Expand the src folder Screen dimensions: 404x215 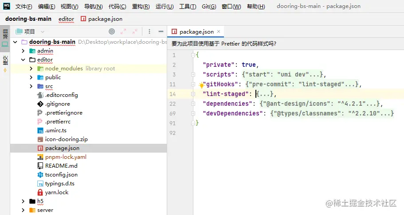point(31,86)
